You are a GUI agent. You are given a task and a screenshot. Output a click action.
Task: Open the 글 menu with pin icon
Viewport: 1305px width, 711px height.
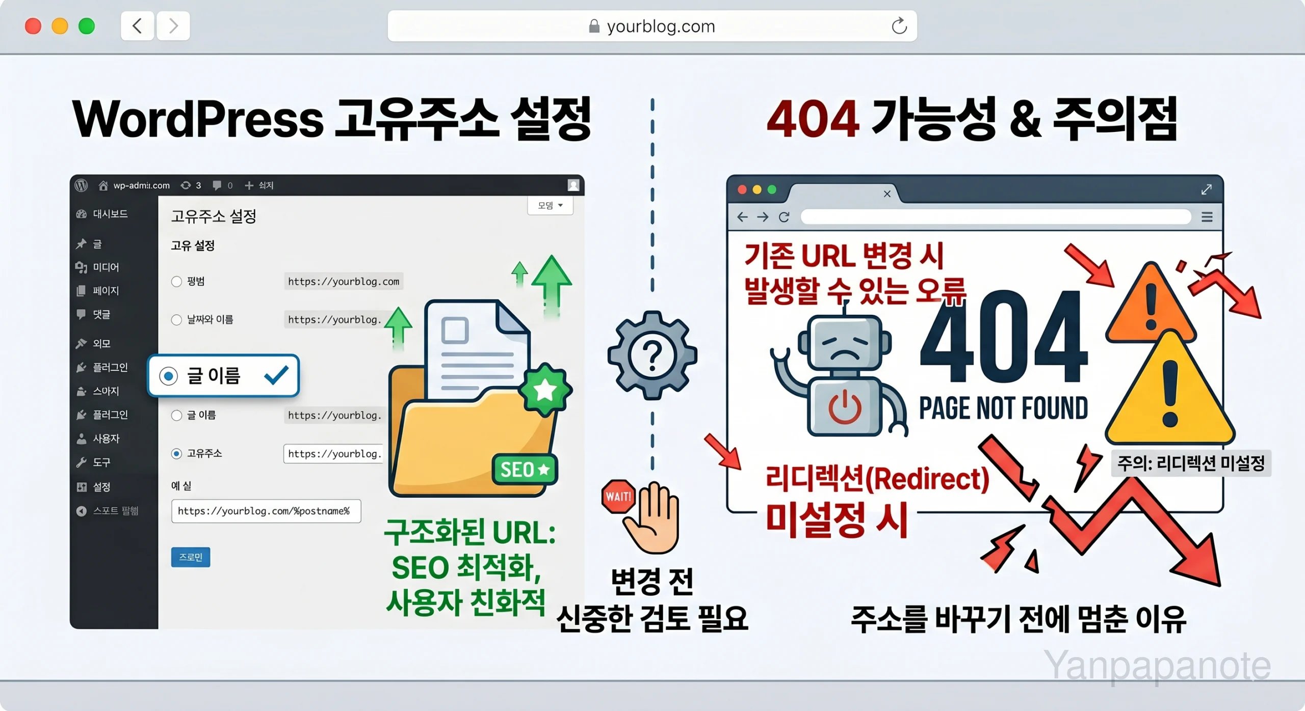tap(89, 244)
